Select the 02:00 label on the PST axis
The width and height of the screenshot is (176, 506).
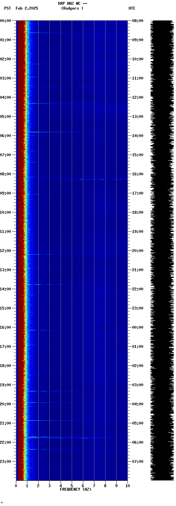click(x=5, y=59)
